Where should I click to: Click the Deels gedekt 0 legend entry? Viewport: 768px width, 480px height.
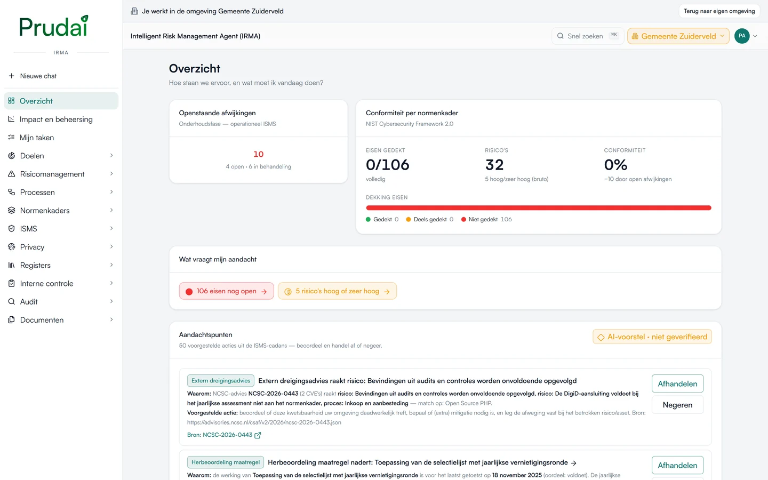pos(430,219)
